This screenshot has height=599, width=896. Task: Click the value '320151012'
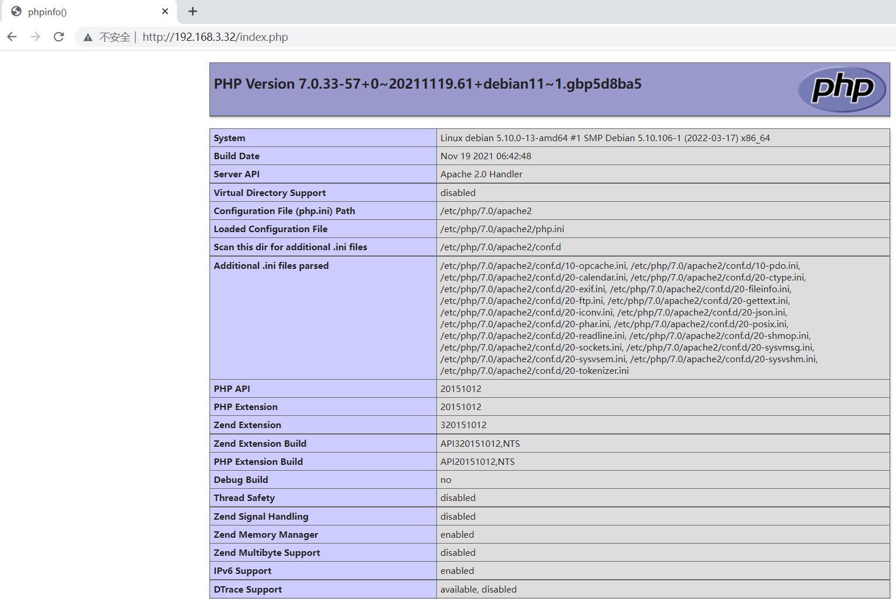point(463,425)
